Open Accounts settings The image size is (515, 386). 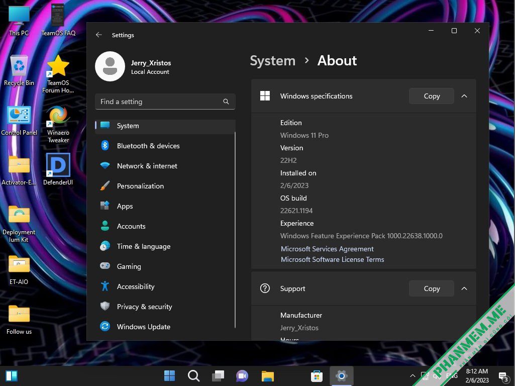(x=165, y=226)
